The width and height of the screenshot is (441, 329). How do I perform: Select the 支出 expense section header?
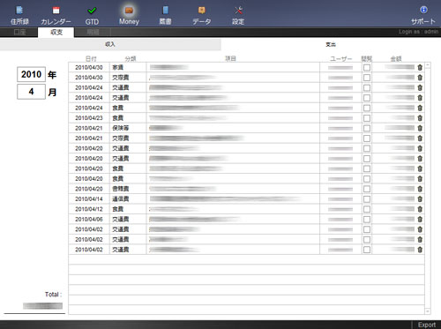pyautogui.click(x=331, y=44)
